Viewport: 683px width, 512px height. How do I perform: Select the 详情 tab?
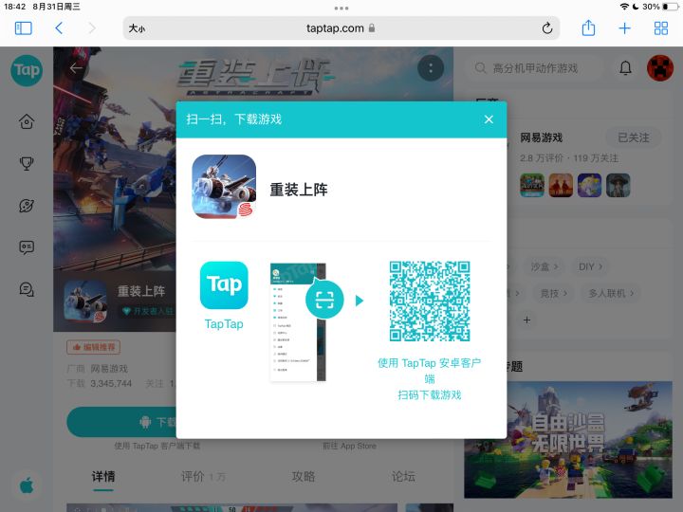tap(103, 477)
